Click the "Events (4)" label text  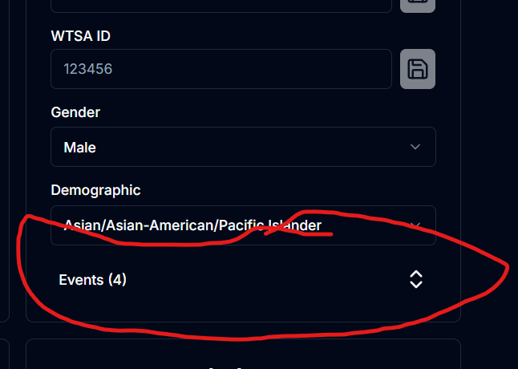tap(92, 280)
